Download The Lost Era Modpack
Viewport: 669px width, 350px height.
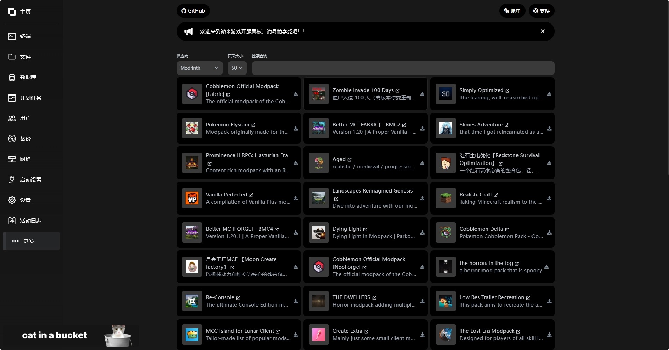tap(549, 335)
